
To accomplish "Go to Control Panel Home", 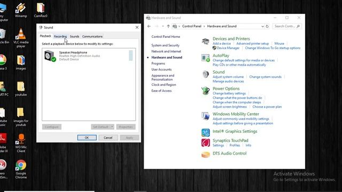I will pyautogui.click(x=166, y=37).
